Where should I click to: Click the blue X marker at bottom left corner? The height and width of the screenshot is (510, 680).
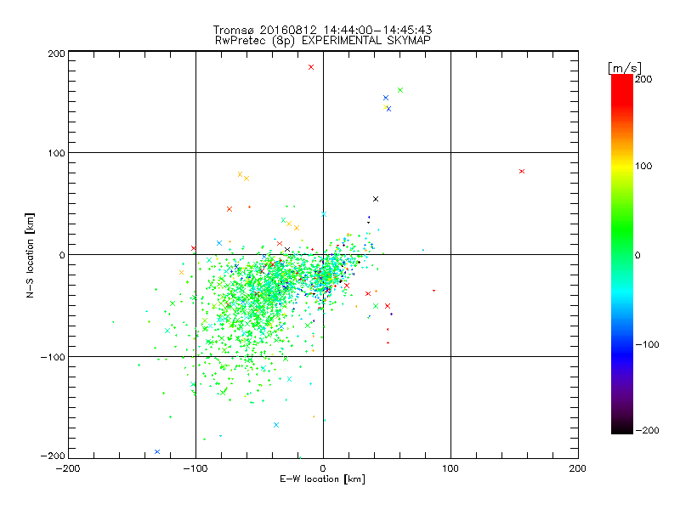coord(157,452)
